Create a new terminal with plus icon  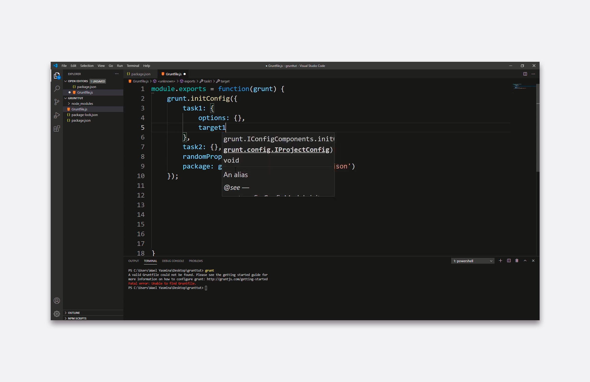click(500, 261)
